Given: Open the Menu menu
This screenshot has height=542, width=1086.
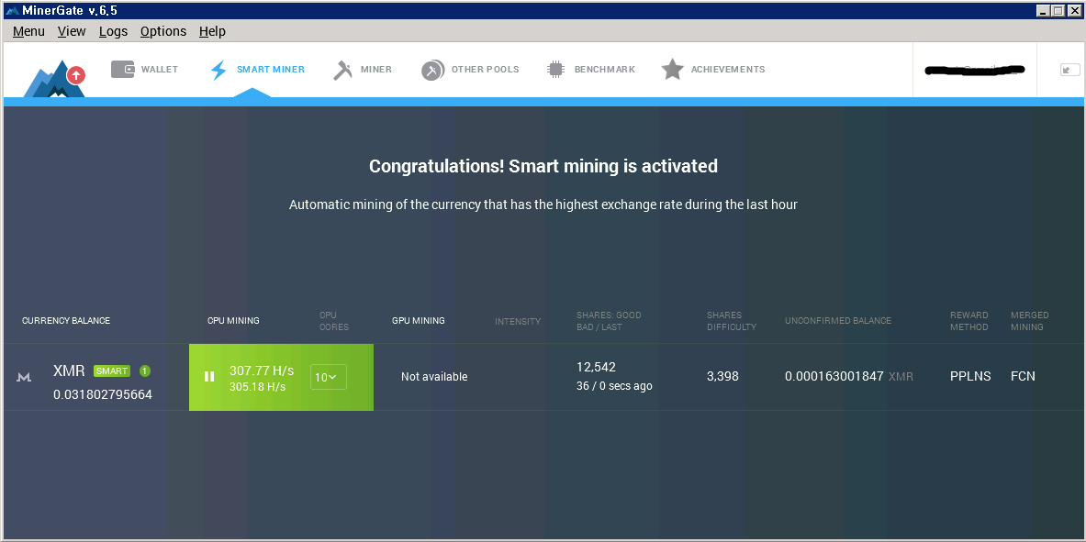Looking at the screenshot, I should click(28, 31).
